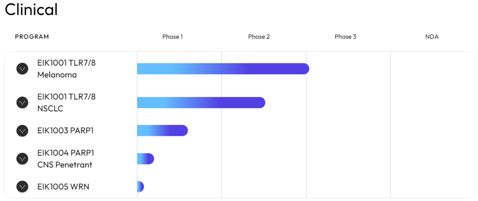Open the EIK1003 PARP1 program label
This screenshot has height=201, width=478.
[x=66, y=131]
